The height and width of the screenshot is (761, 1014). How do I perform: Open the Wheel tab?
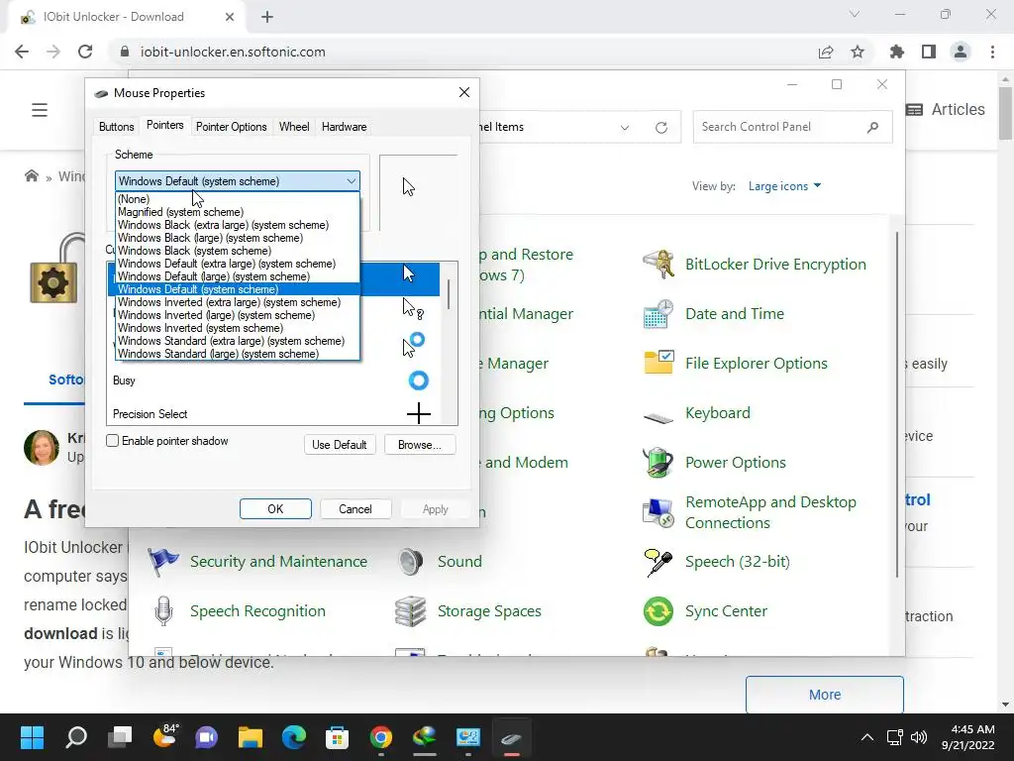point(293,127)
